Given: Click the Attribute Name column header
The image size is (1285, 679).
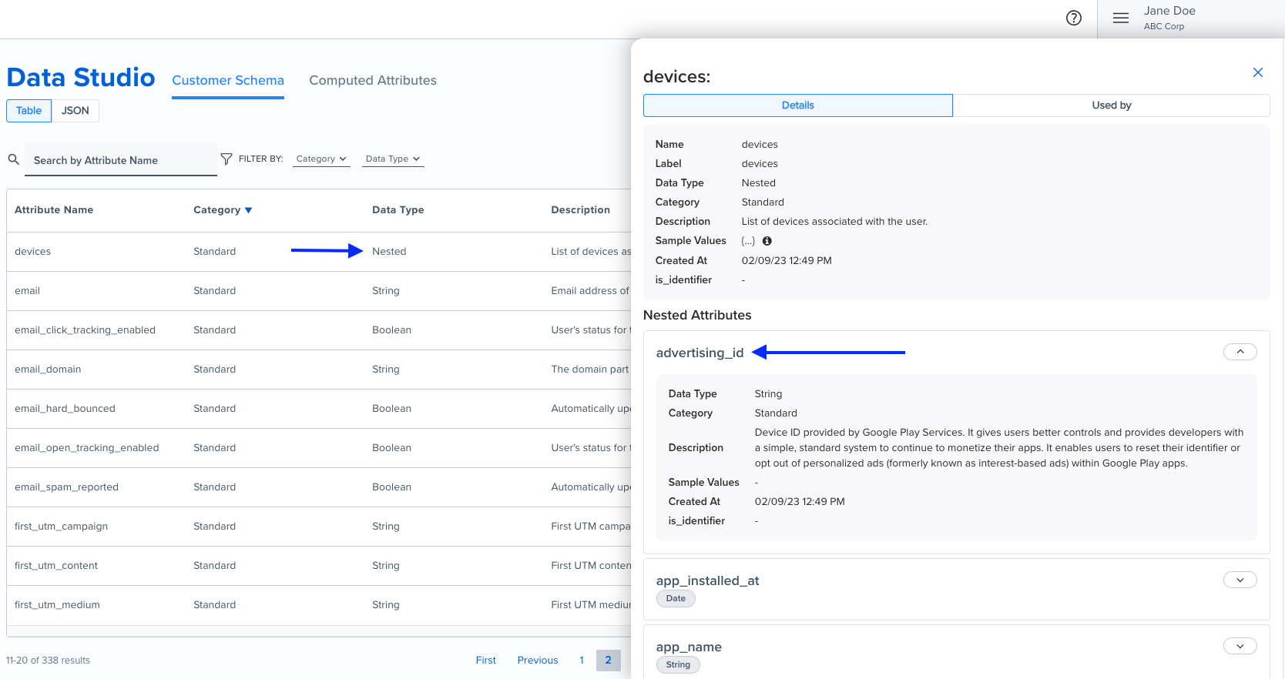Looking at the screenshot, I should [x=54, y=210].
